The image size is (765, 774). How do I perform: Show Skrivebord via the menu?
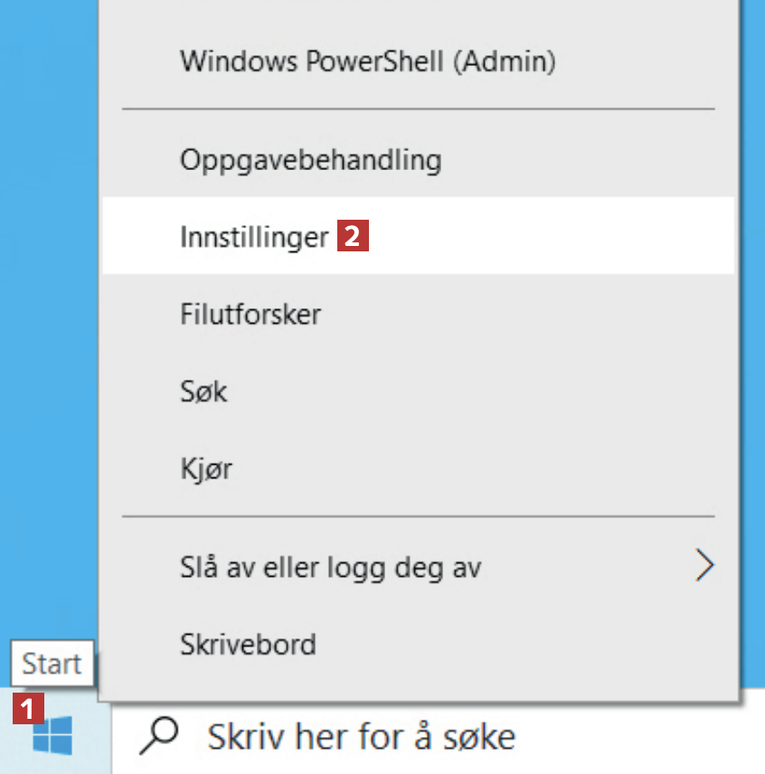point(248,645)
